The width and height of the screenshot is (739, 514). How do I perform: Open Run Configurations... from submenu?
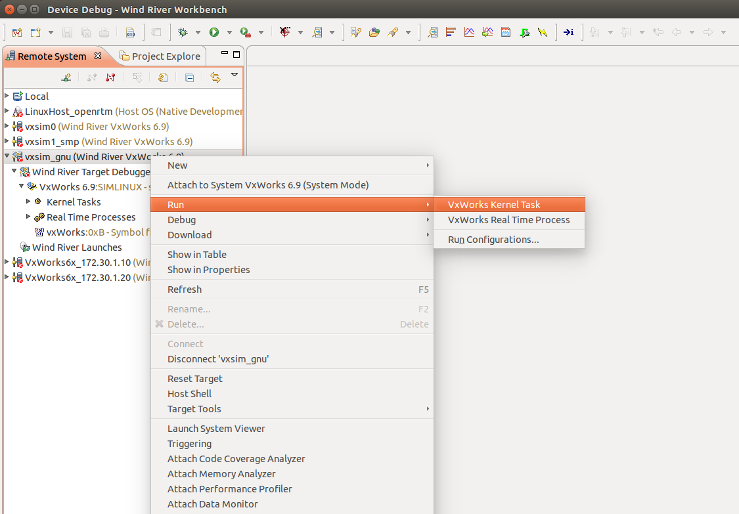tap(509, 240)
